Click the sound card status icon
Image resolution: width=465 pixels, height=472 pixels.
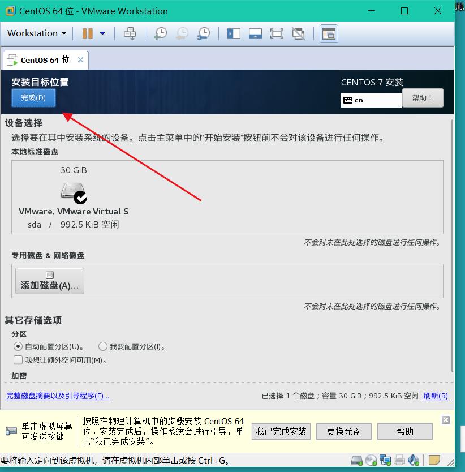coord(413,460)
